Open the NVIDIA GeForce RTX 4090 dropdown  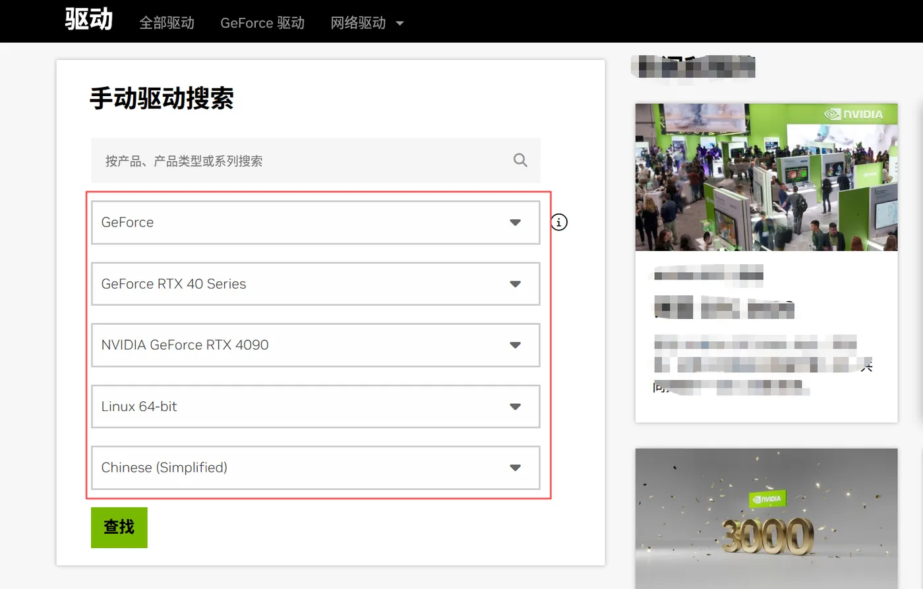[316, 345]
